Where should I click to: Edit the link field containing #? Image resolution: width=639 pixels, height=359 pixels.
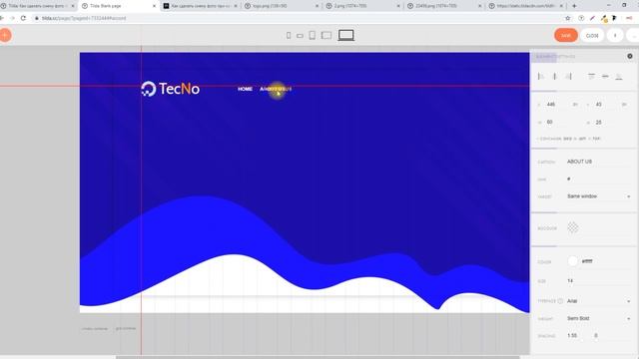[598, 179]
